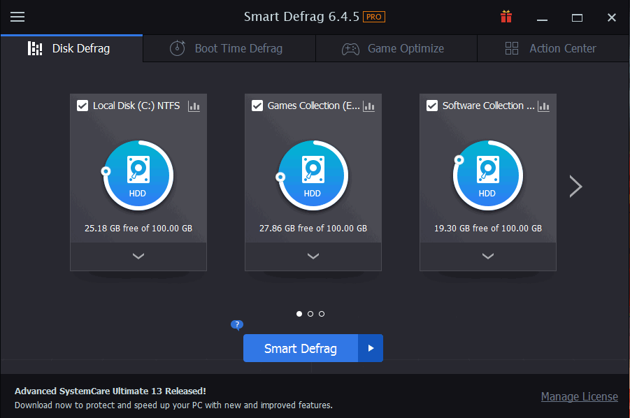Click the Software Collection ... label
The height and width of the screenshot is (418, 630).
pyautogui.click(x=489, y=106)
